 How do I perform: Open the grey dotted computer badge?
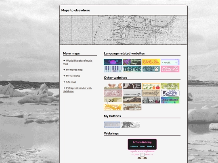(x=132, y=93)
